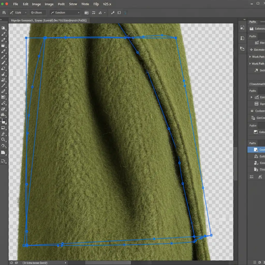Click the path anchor point at top-right corner
Screen dimensions: 265x265
click(x=176, y=38)
